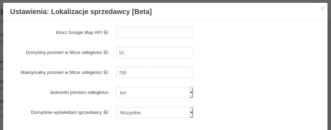Viewport: 331px width, 130px height.
Task: Open help tooltip for Maksymalny promień setting
Action: (x=105, y=72)
